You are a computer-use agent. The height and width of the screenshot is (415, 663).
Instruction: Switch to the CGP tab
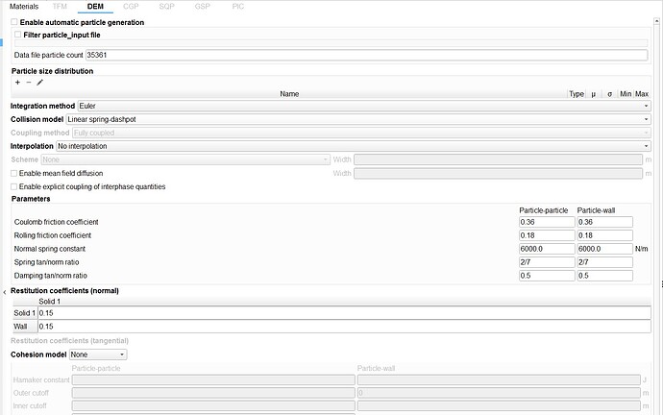(131, 7)
